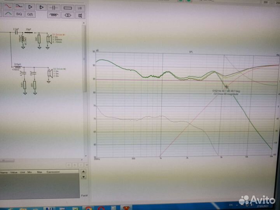Select the resistor component tool

tap(67, 7)
